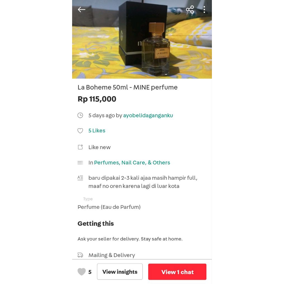
Task: Click the description text icon
Action: [80, 178]
